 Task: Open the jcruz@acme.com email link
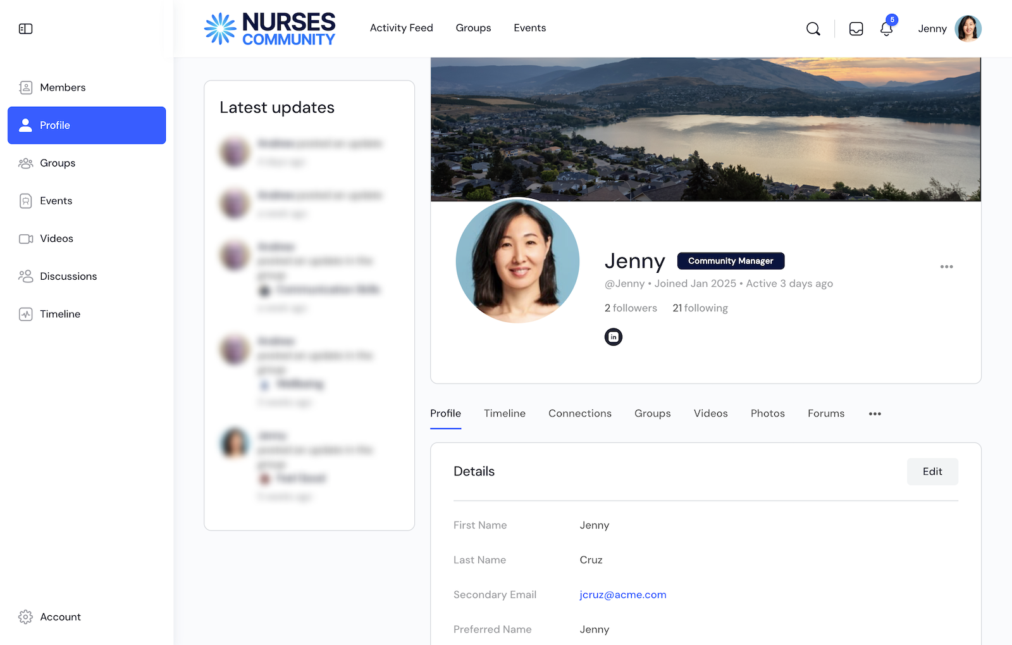tap(622, 594)
